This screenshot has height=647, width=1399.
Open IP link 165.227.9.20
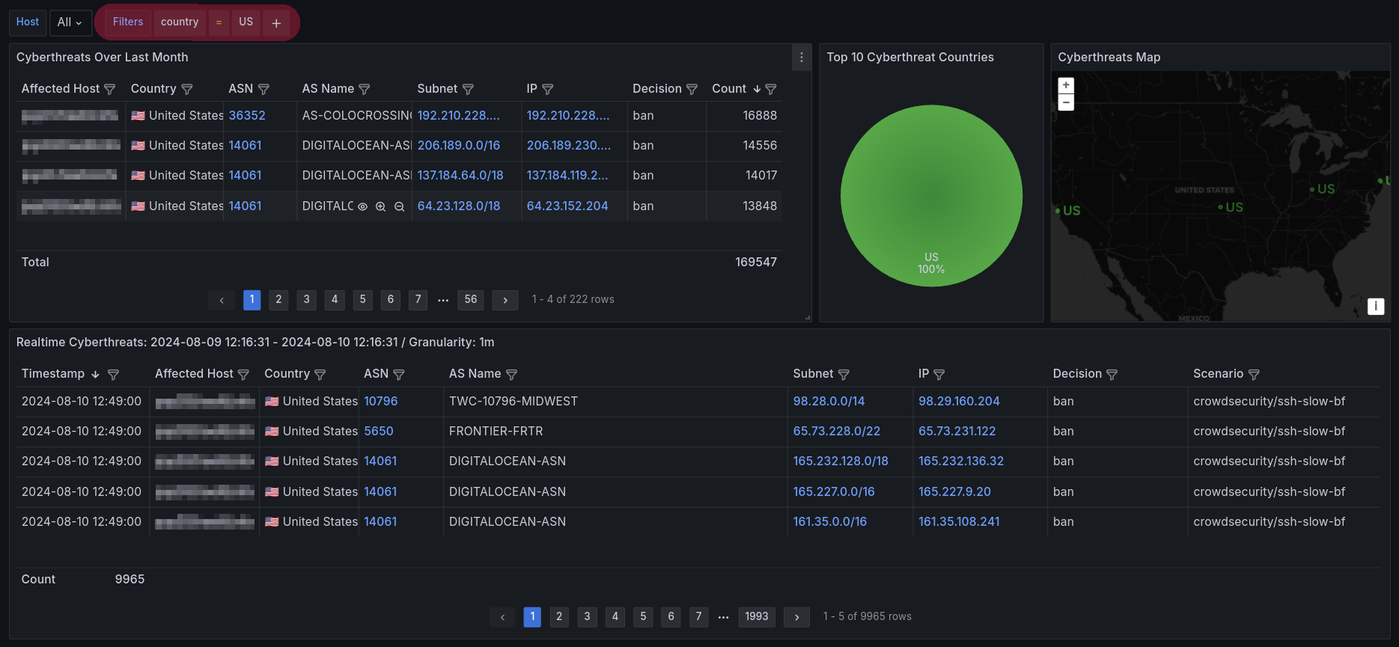coord(954,492)
